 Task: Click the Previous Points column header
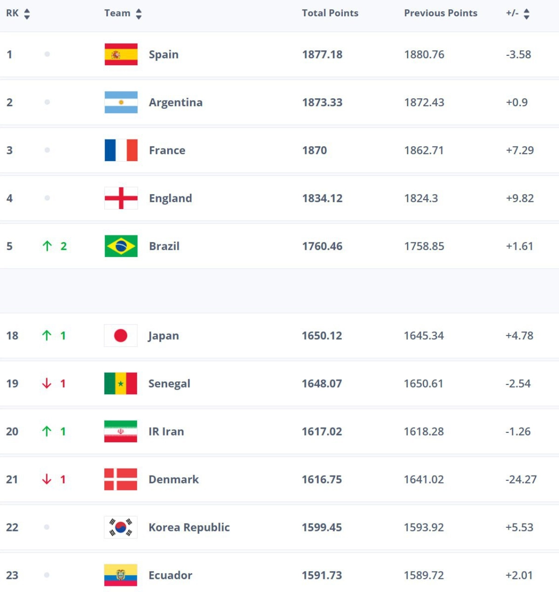440,13
